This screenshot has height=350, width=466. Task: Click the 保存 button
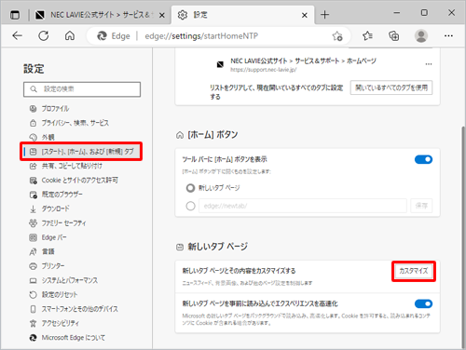click(x=421, y=206)
